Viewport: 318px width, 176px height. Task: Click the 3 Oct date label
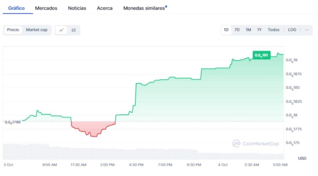click(x=8, y=165)
